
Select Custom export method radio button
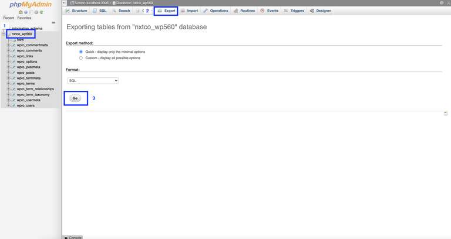click(81, 58)
